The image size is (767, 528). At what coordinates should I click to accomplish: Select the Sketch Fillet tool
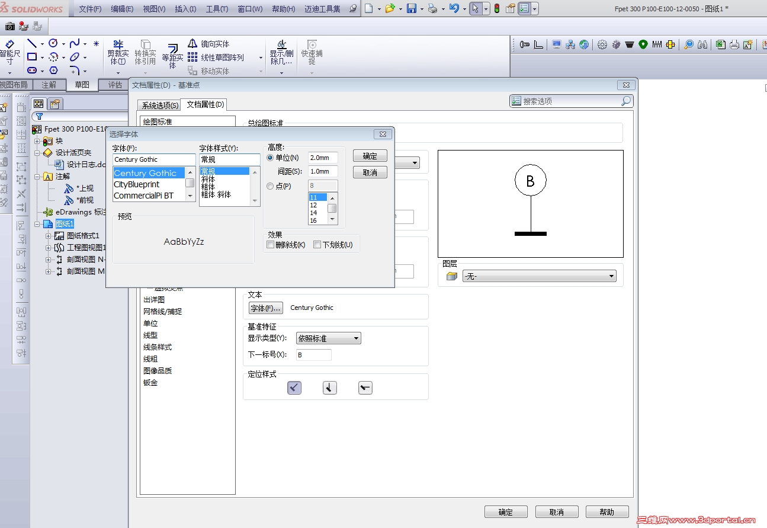(x=75, y=70)
